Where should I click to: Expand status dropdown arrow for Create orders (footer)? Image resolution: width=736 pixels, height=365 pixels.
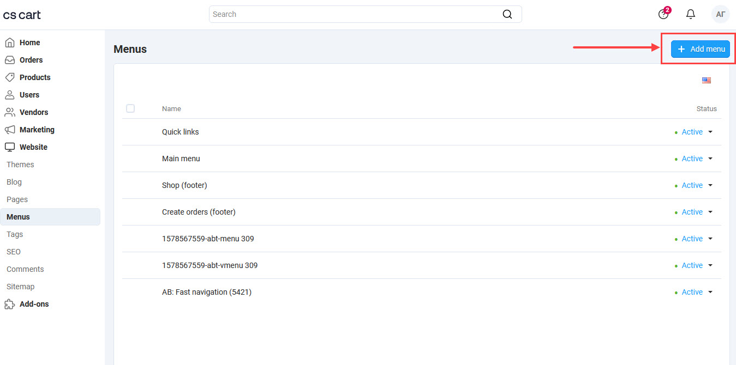tap(710, 212)
